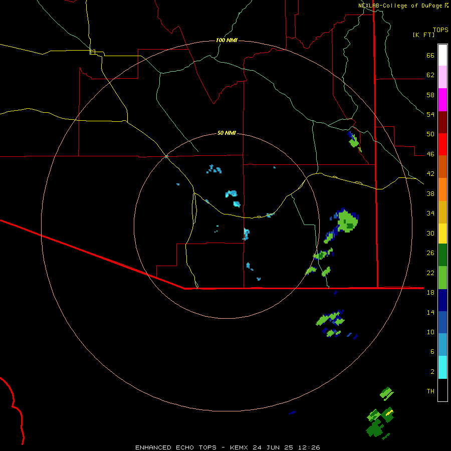Click the yellow legend swatch
451x451 pixels.
pos(442,234)
